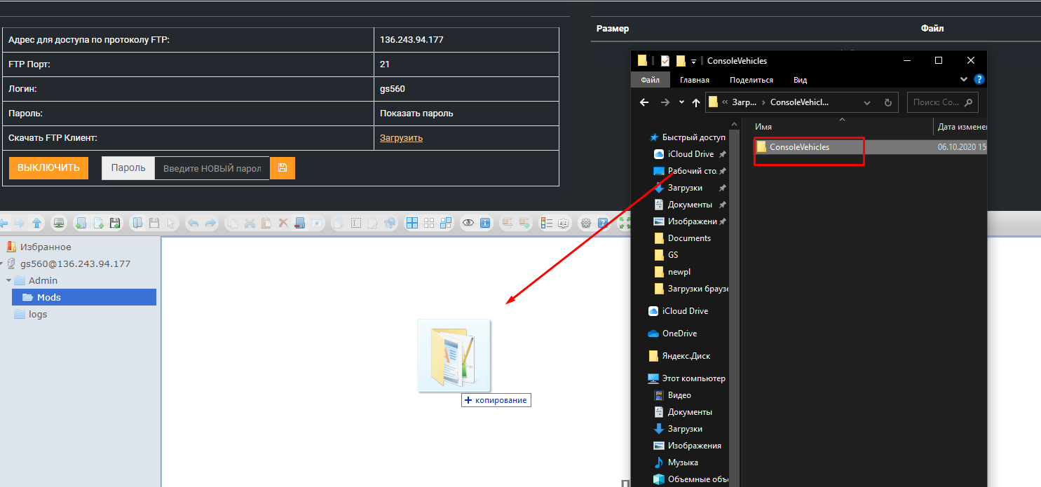
Task: Click the eye preview icon in toolbar
Action: [x=468, y=224]
